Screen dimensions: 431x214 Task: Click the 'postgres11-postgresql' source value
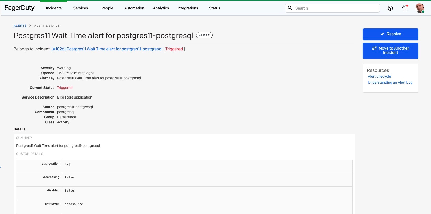click(x=75, y=107)
